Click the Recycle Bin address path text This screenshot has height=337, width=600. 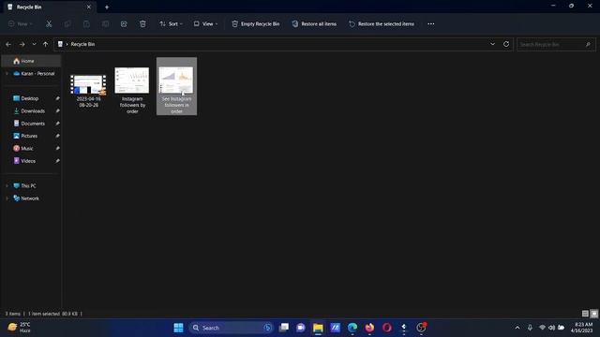click(82, 44)
